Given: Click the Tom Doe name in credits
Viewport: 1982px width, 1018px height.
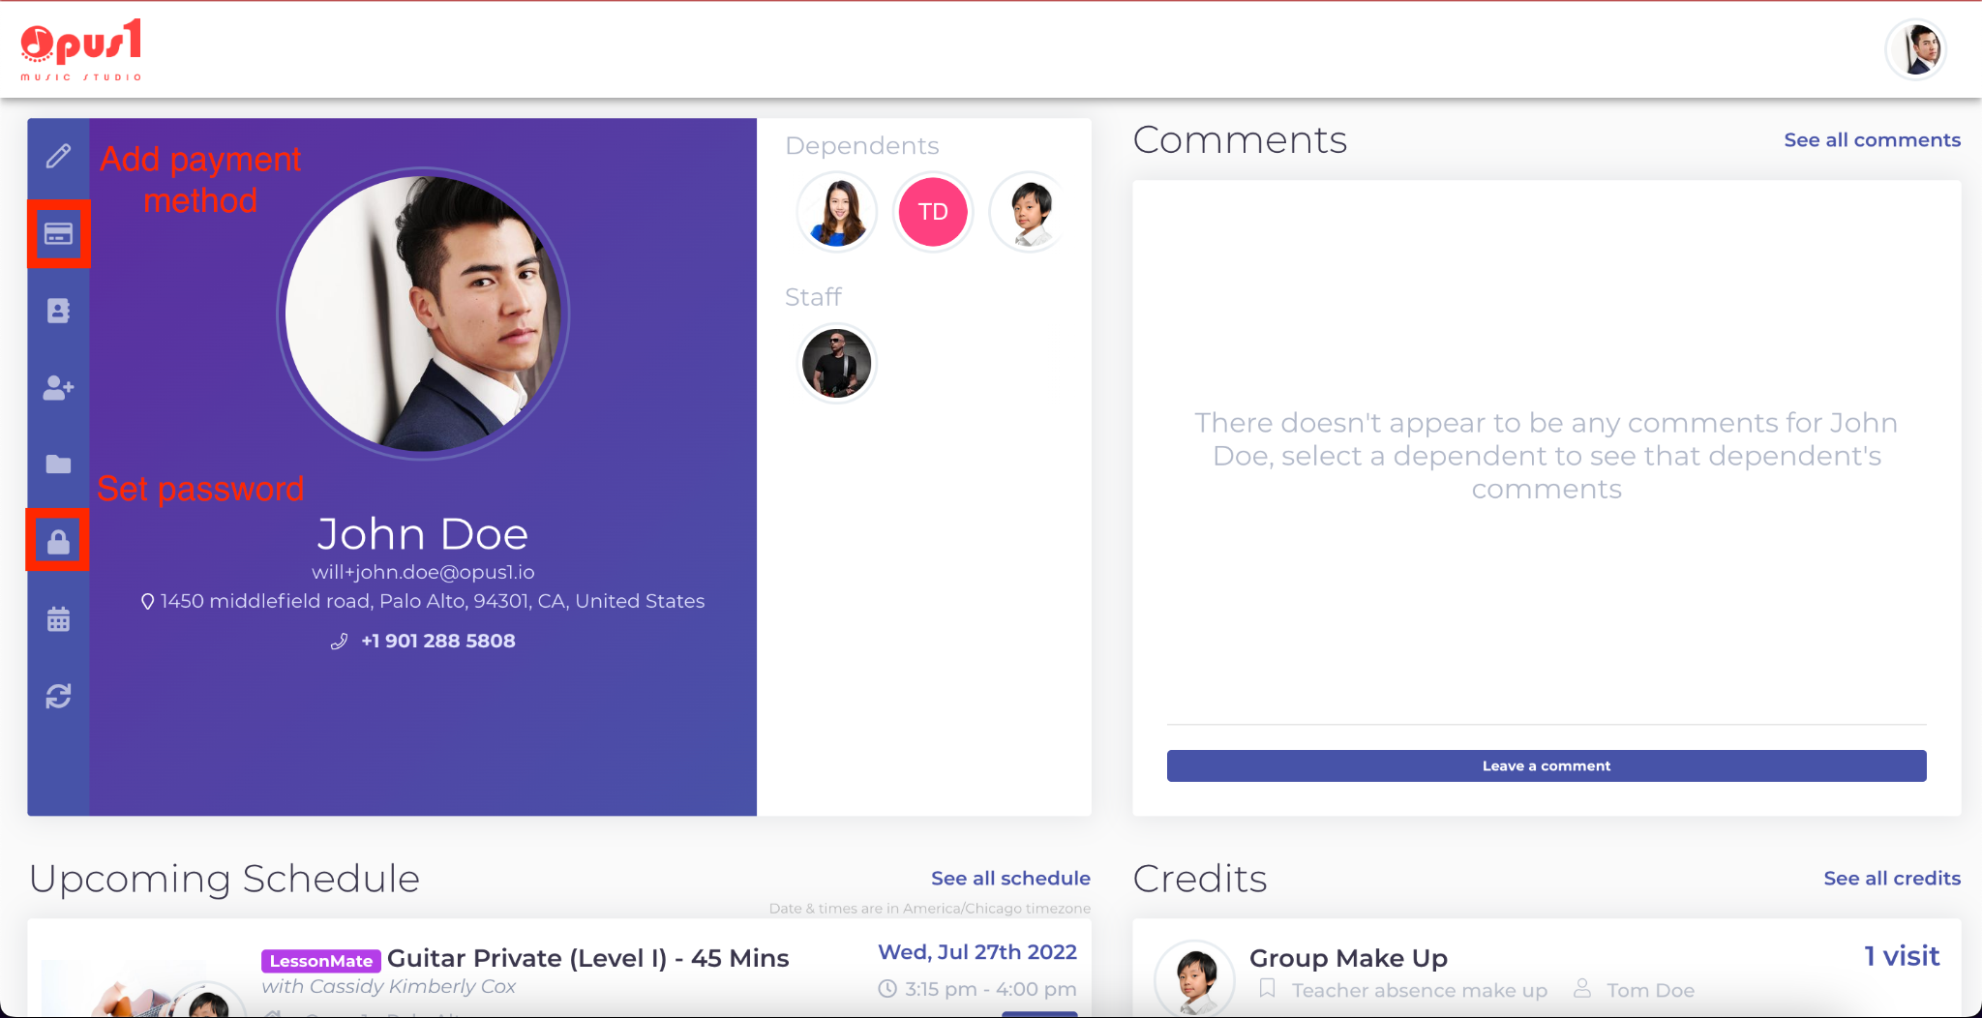Looking at the screenshot, I should point(1650,990).
